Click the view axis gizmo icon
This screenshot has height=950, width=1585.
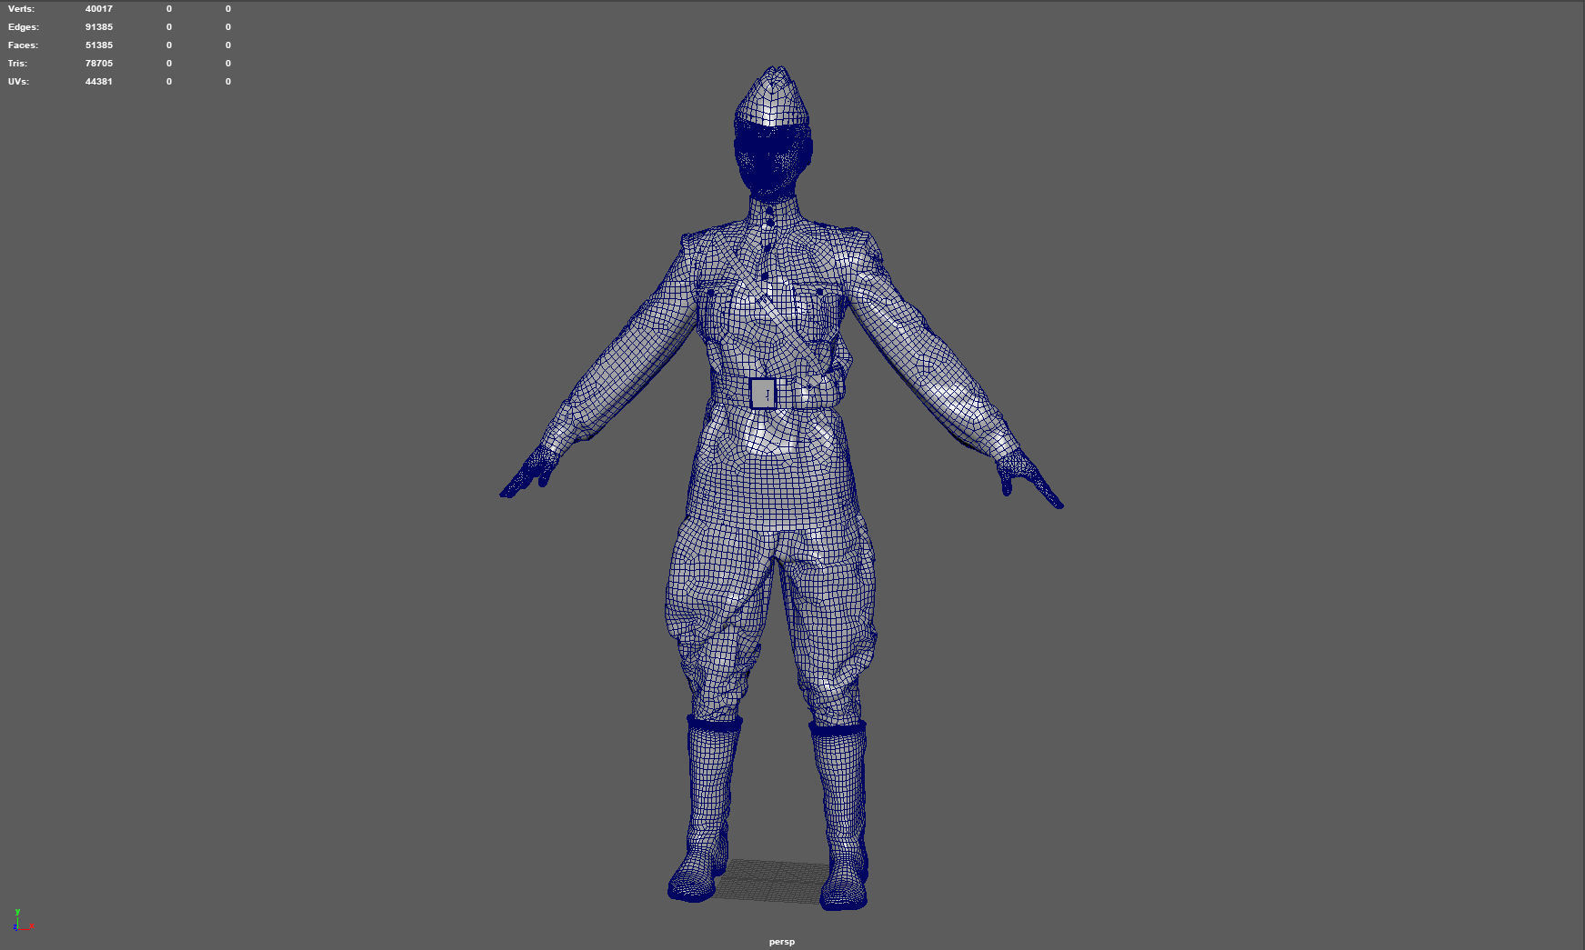(24, 920)
